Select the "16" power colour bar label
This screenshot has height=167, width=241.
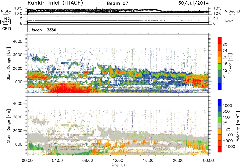225,64
